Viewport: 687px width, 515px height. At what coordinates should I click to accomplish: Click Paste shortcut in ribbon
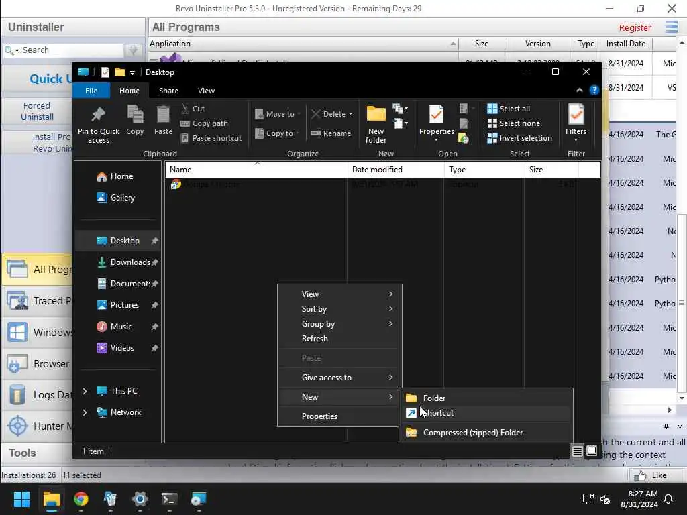pos(211,138)
